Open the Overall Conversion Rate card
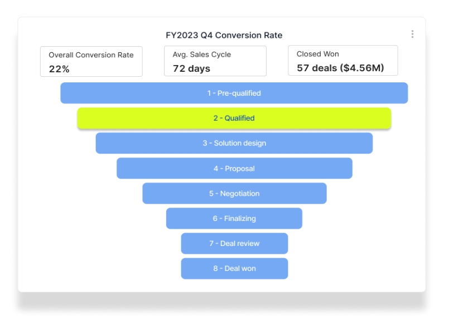 coord(91,62)
